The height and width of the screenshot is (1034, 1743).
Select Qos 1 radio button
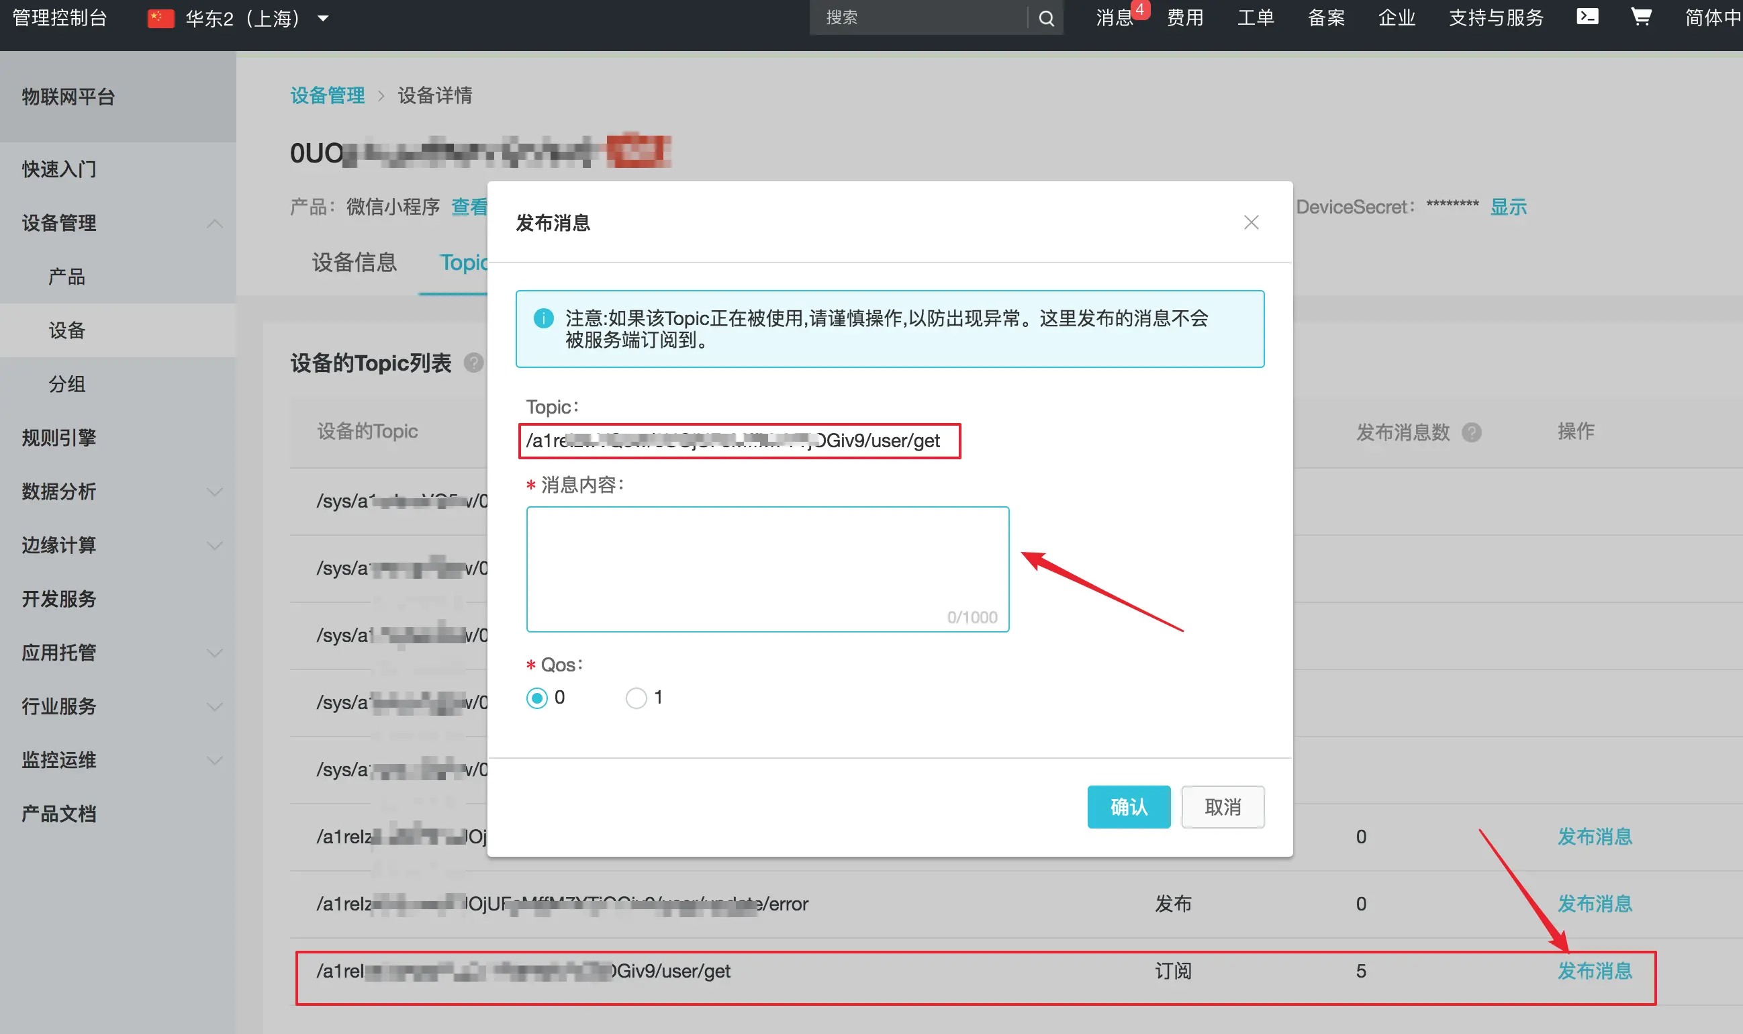(636, 698)
